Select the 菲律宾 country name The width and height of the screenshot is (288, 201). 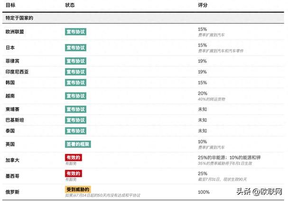12,61
